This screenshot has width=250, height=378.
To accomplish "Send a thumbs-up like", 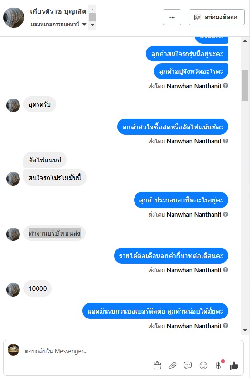I will pos(234,366).
